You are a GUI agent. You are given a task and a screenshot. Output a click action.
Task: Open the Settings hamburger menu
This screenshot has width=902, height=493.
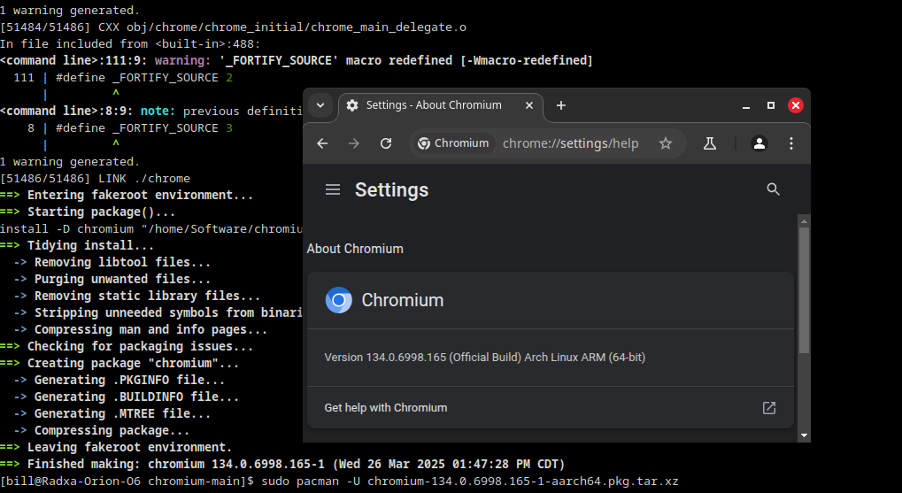[x=333, y=189]
